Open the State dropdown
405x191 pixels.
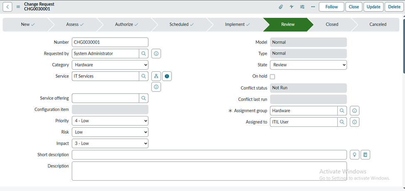pyautogui.click(x=308, y=65)
